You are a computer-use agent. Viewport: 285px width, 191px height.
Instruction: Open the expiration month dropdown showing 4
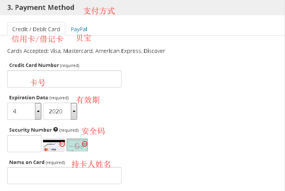pos(24,111)
